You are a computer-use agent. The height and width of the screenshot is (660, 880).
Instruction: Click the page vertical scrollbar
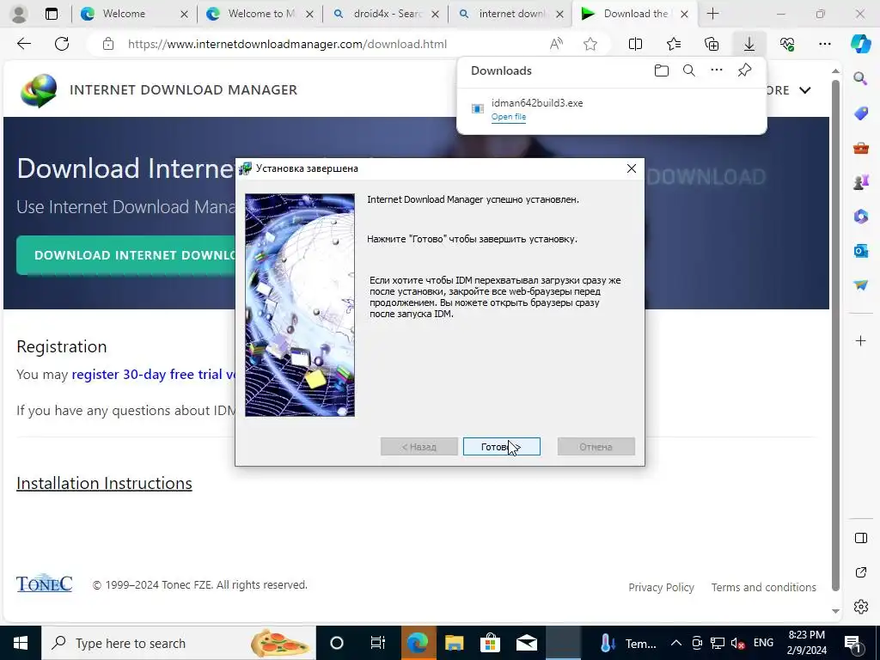(x=835, y=334)
